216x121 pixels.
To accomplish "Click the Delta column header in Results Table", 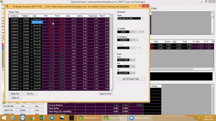I will [x=71, y=16].
